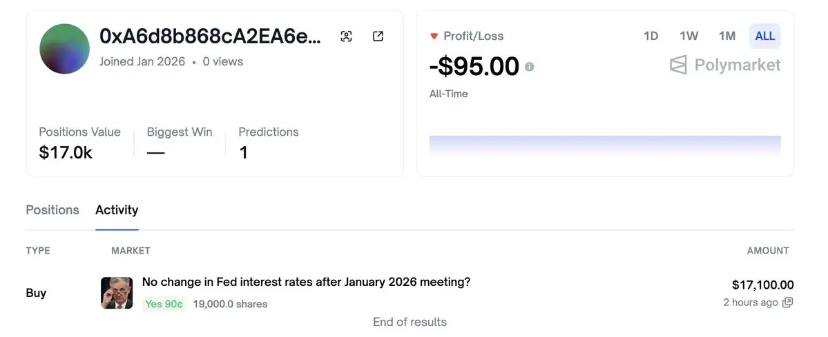Open the Fed interest rates market link
Image resolution: width=828 pixels, height=337 pixels.
306,282
